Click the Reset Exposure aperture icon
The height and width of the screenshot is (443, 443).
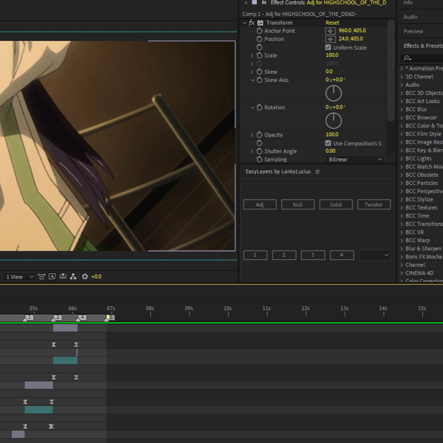tap(85, 277)
